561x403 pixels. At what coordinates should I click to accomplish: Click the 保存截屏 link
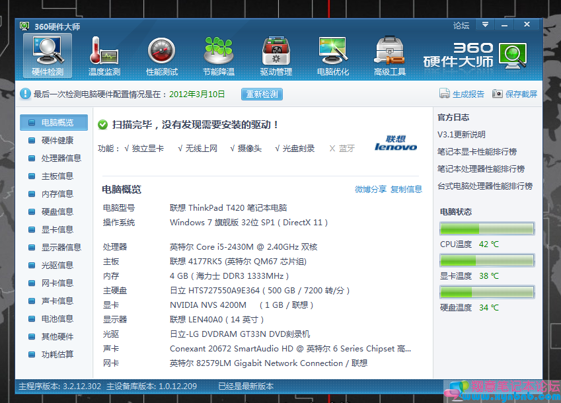(521, 94)
